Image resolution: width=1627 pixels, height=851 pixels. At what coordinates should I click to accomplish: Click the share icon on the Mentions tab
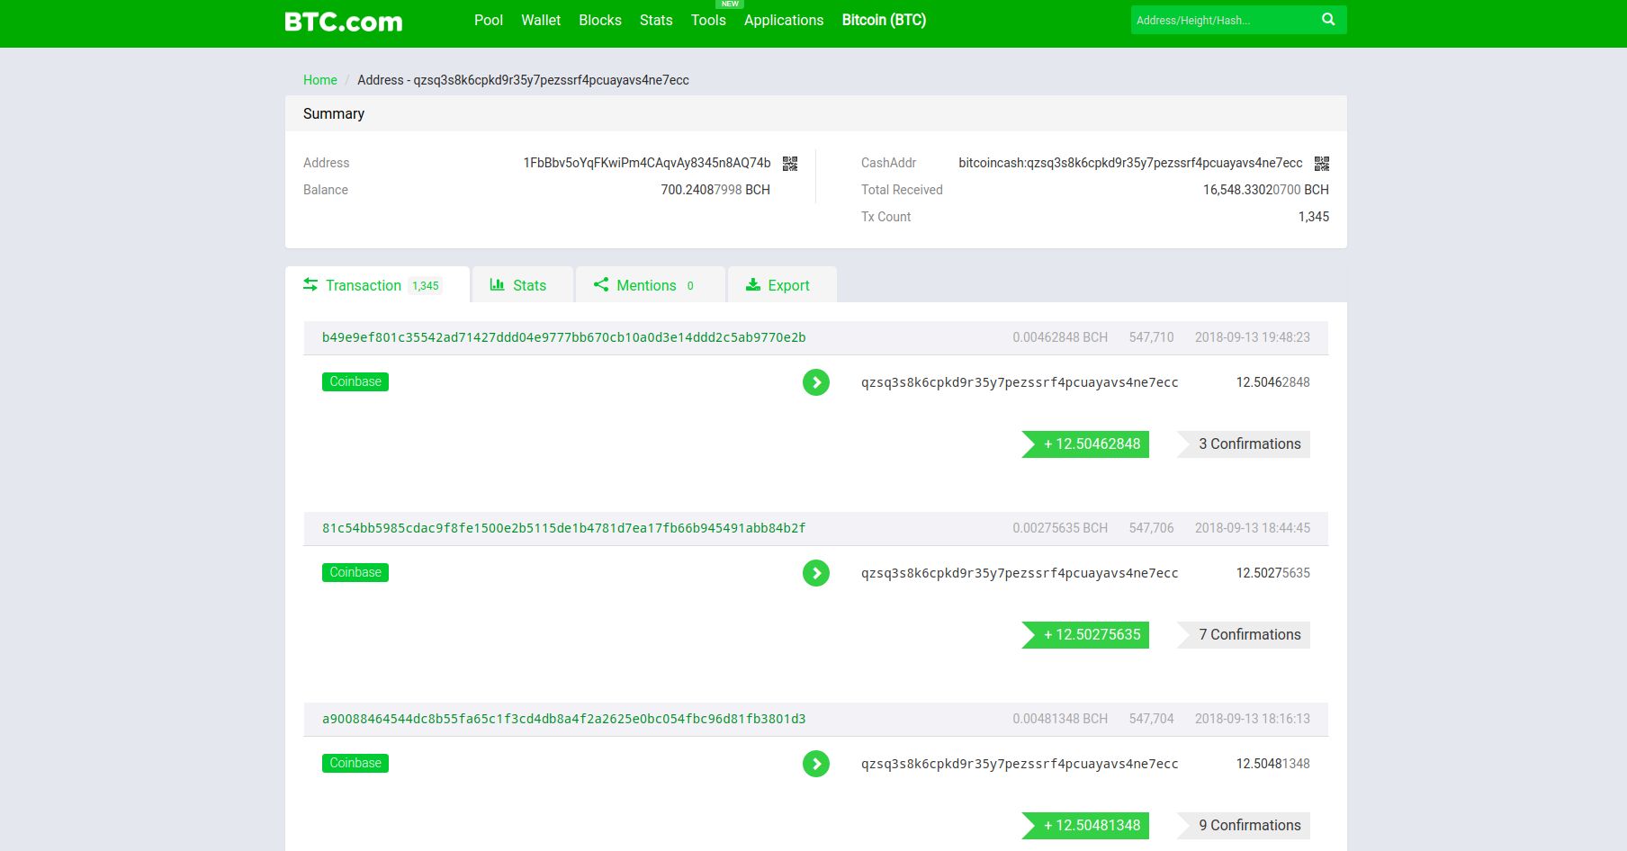coord(601,284)
